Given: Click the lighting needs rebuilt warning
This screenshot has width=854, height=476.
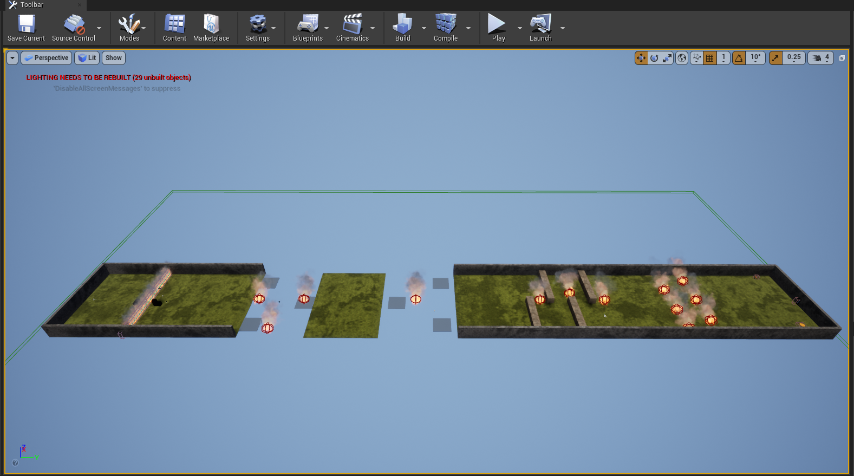Looking at the screenshot, I should tap(108, 77).
